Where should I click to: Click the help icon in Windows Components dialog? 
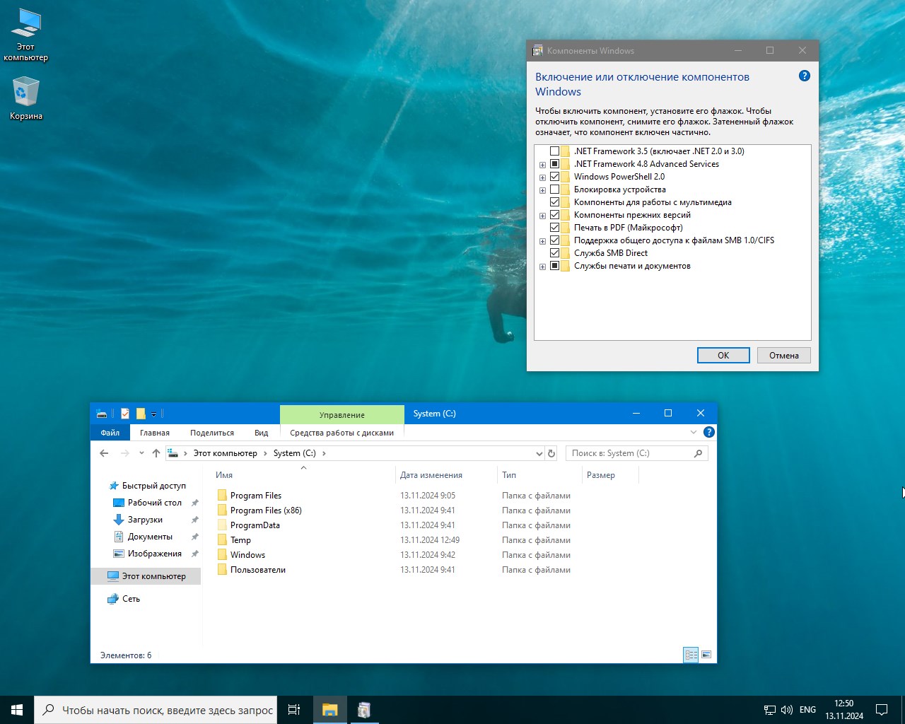[x=804, y=76]
